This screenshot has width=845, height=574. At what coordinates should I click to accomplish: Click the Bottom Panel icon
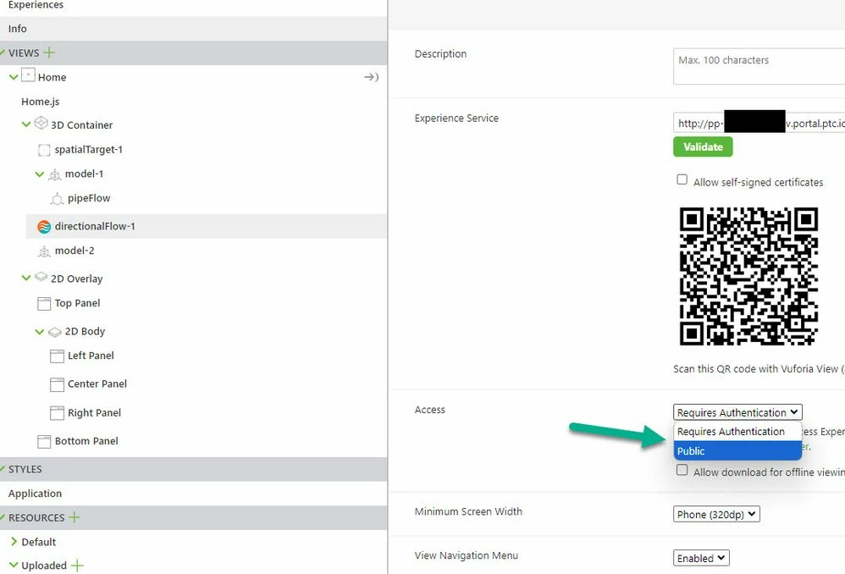(x=44, y=442)
